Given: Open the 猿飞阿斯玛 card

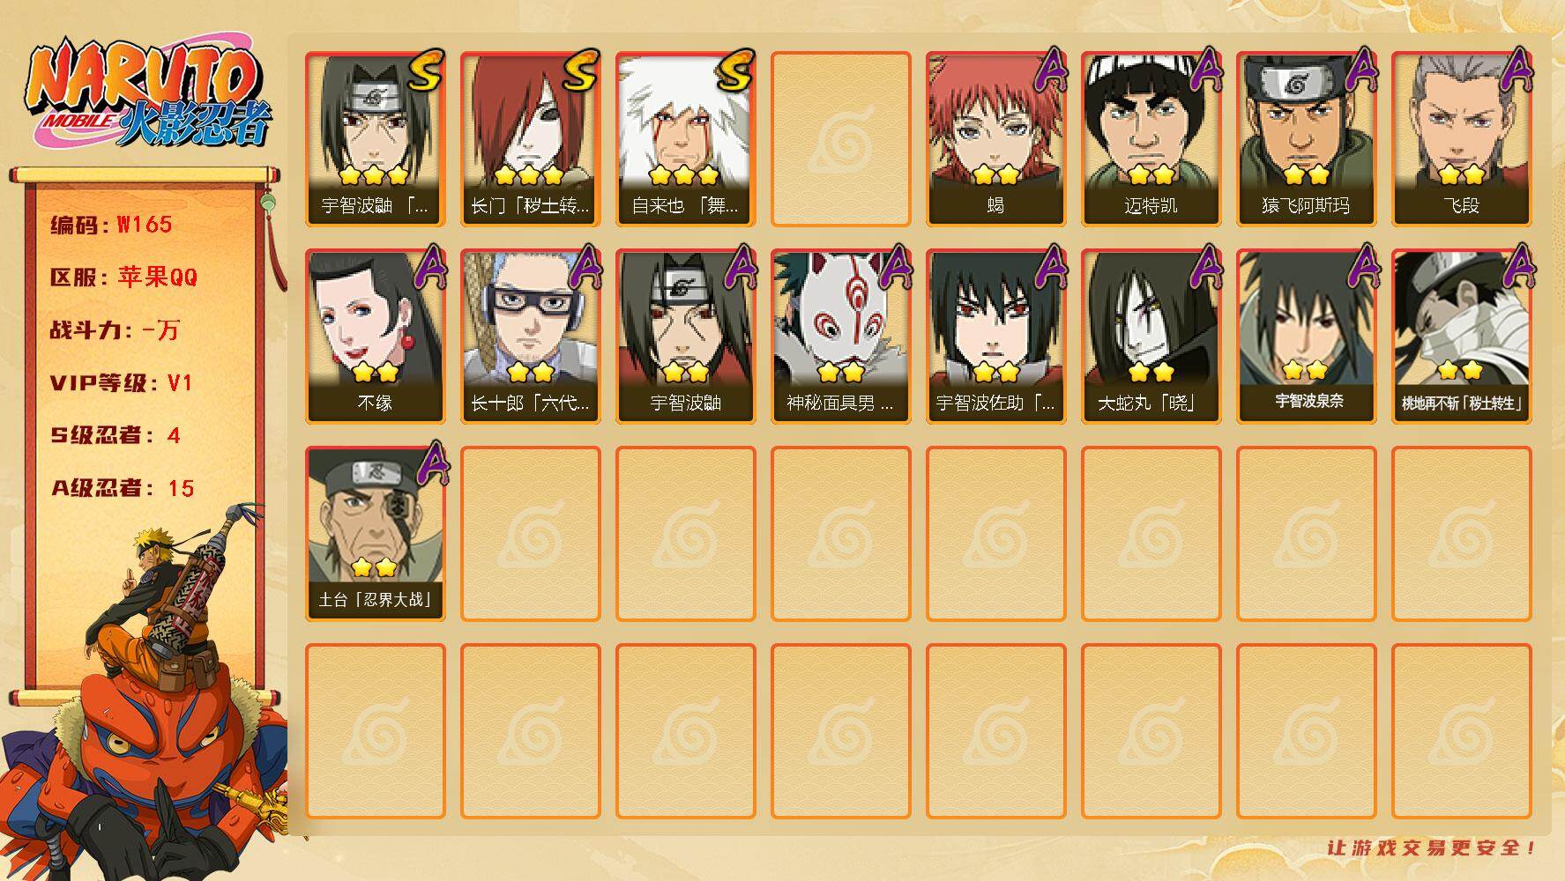Looking at the screenshot, I should point(1307,139).
